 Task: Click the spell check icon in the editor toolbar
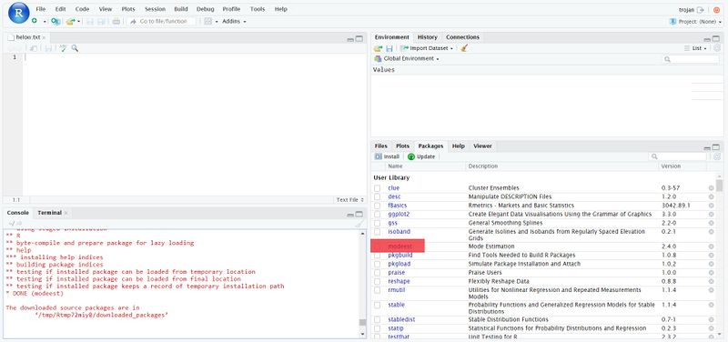(63, 48)
